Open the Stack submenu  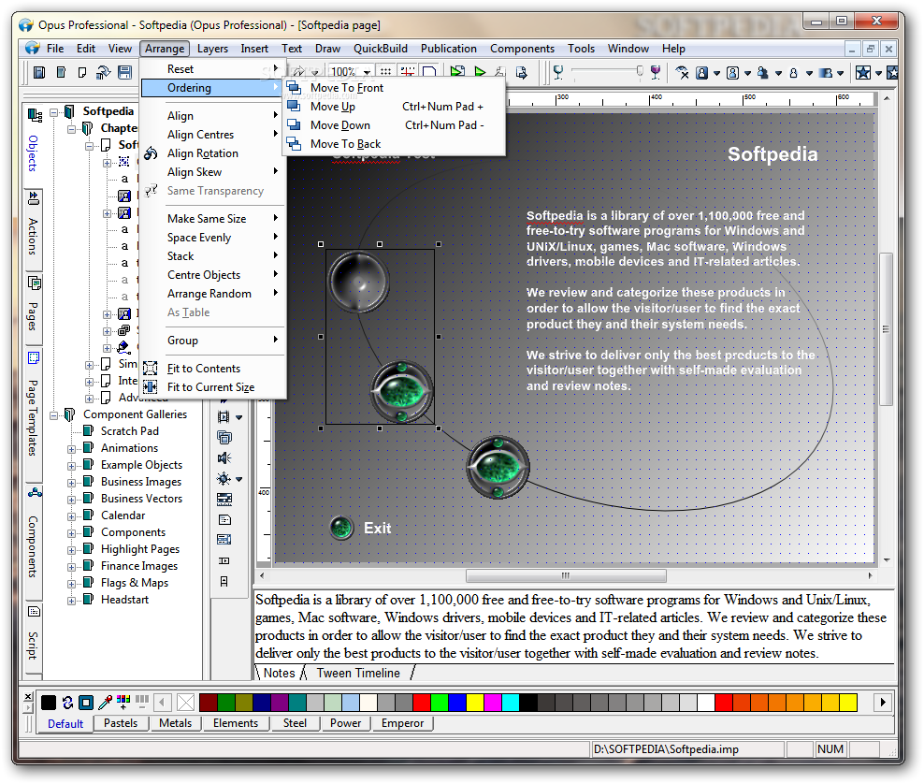[212, 256]
